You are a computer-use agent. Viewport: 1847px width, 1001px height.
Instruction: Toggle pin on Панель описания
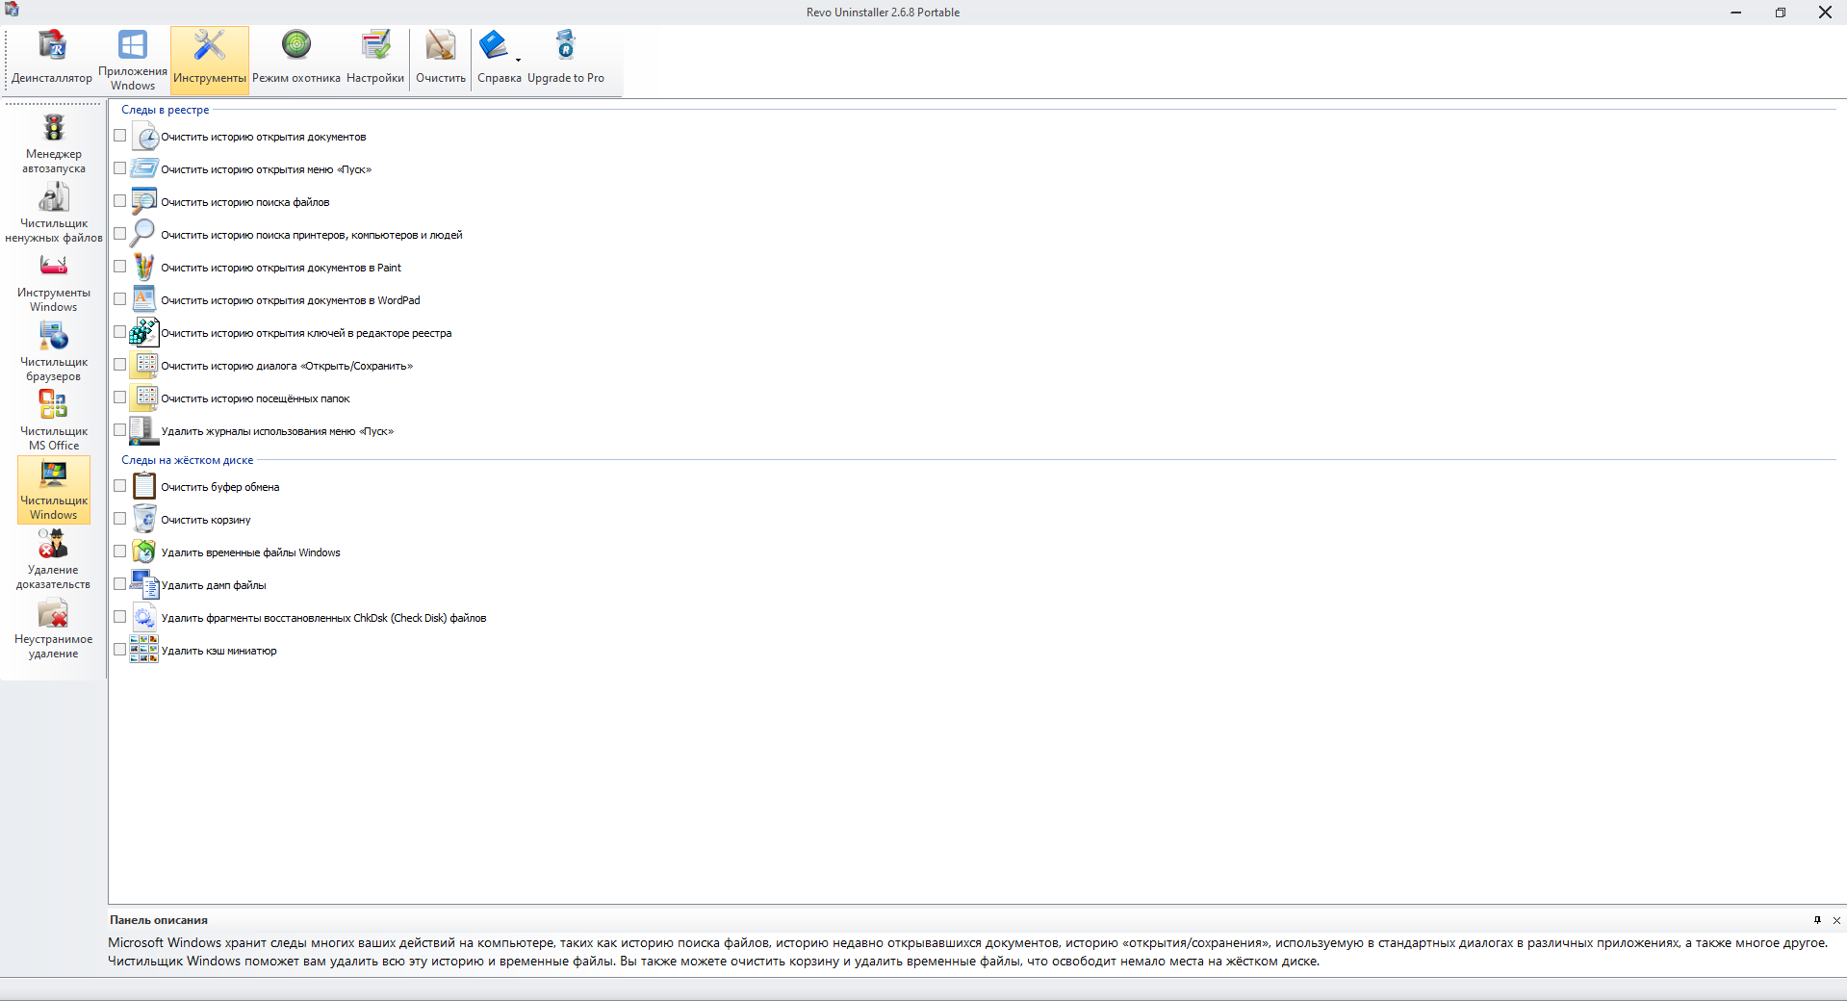[x=1817, y=920]
